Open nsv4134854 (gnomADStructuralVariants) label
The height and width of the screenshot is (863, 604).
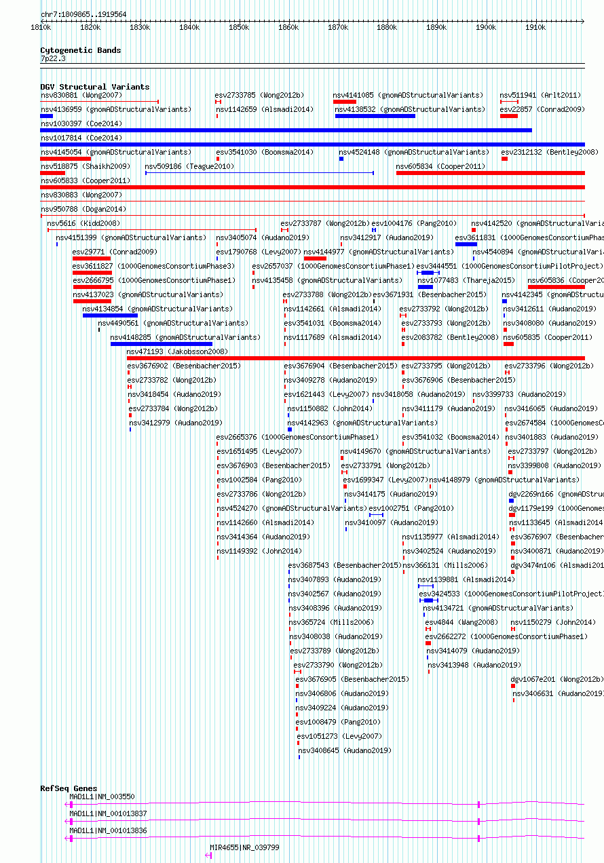click(157, 309)
